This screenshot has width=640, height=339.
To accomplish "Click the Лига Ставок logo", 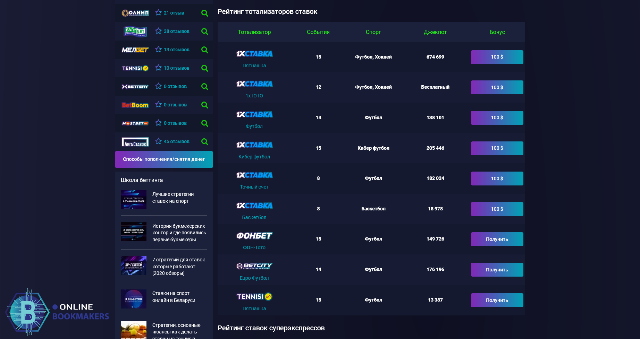I will [135, 142].
